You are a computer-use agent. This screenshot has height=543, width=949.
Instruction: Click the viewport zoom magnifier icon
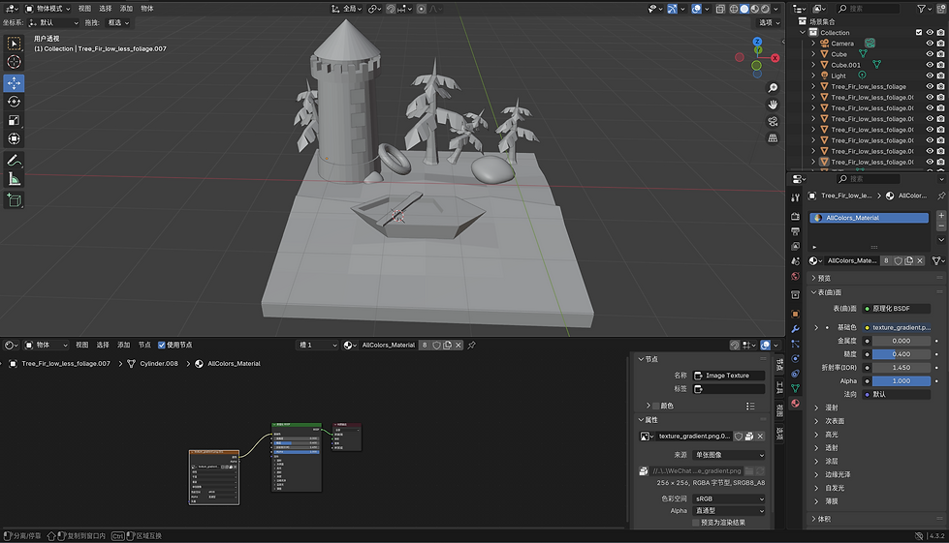click(x=773, y=88)
